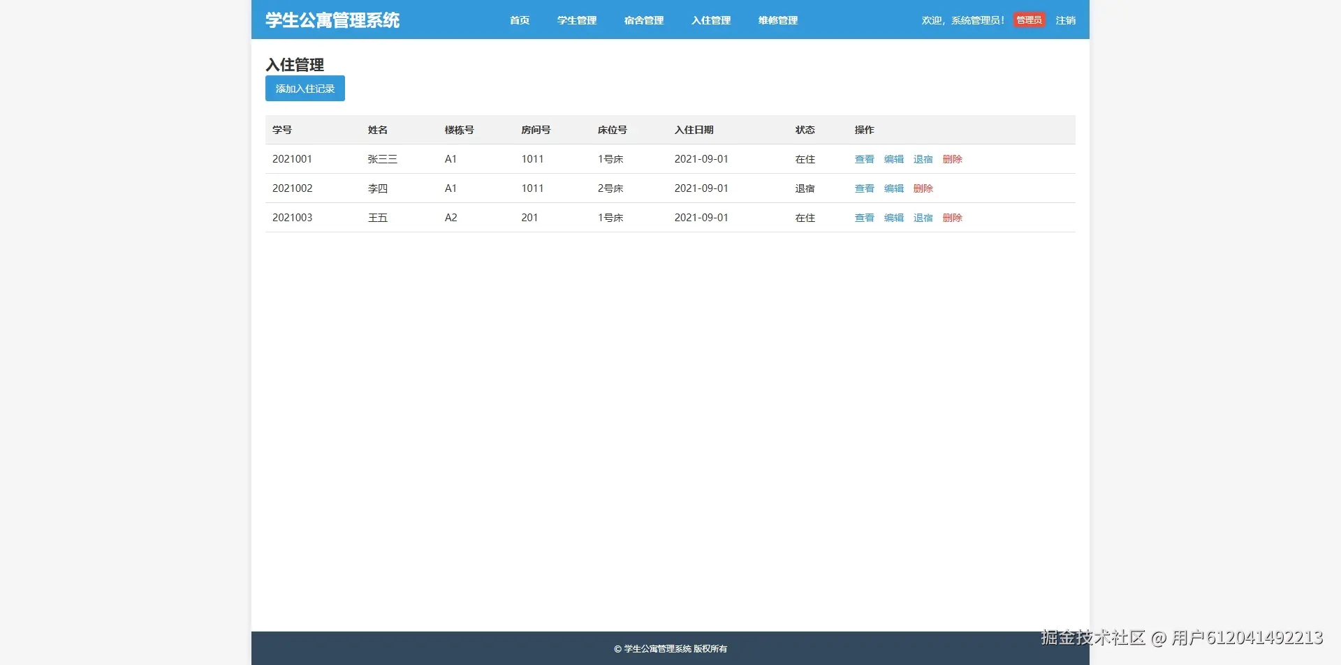
Task: Click the name 李四
Action: (x=378, y=188)
